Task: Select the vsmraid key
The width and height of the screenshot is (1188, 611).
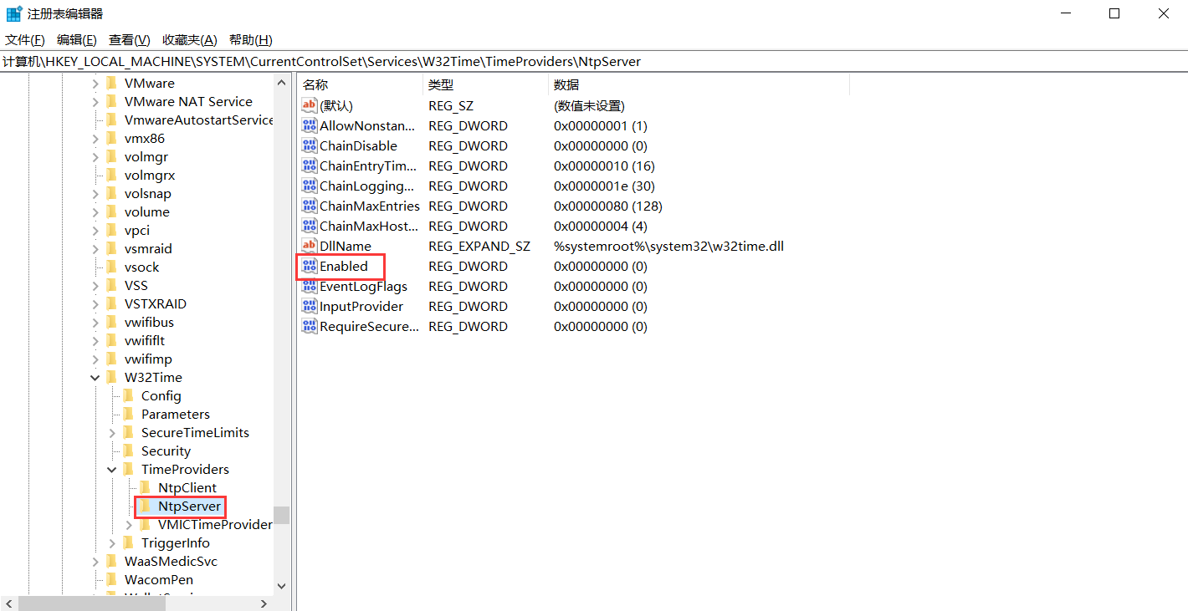Action: (x=148, y=249)
